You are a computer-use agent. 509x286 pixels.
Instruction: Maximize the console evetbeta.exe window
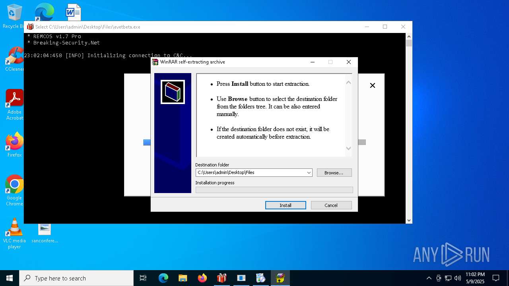385,27
